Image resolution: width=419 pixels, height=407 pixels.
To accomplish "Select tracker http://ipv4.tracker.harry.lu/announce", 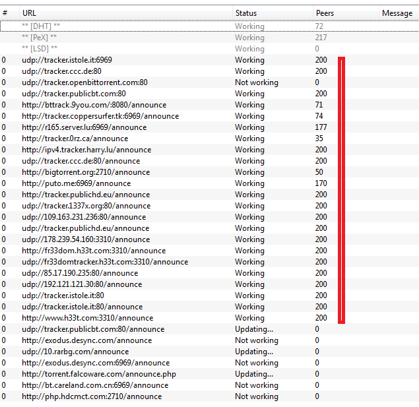I will click(210, 150).
